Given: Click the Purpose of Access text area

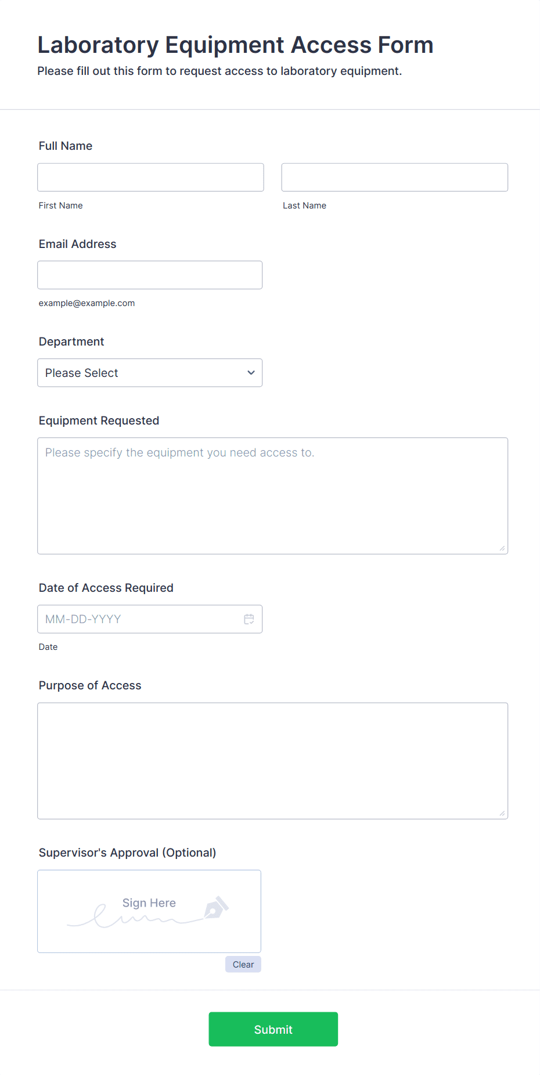Looking at the screenshot, I should [272, 760].
